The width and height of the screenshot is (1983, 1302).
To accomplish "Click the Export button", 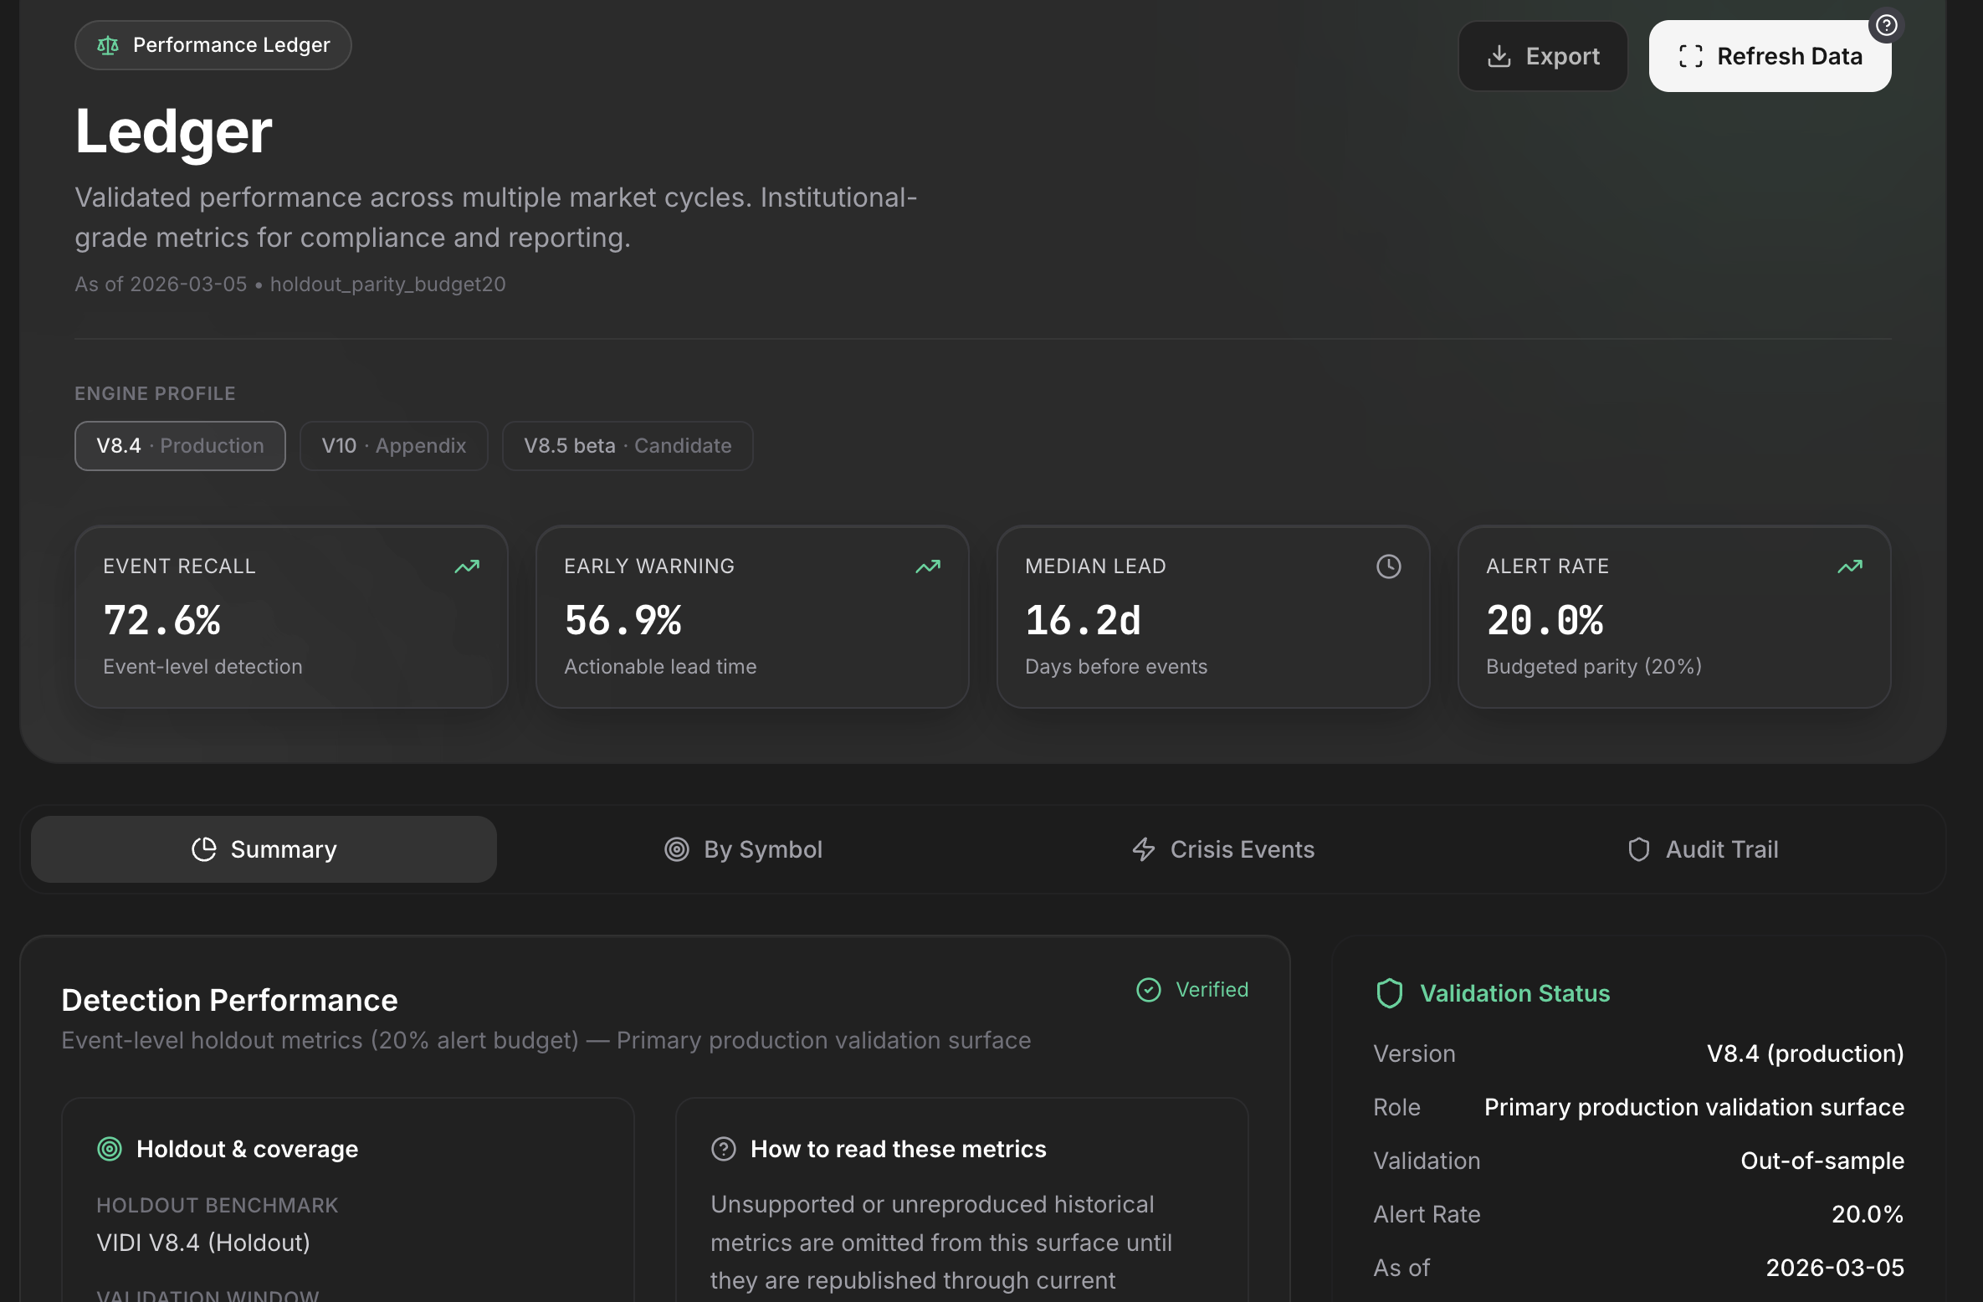I will (x=1543, y=55).
